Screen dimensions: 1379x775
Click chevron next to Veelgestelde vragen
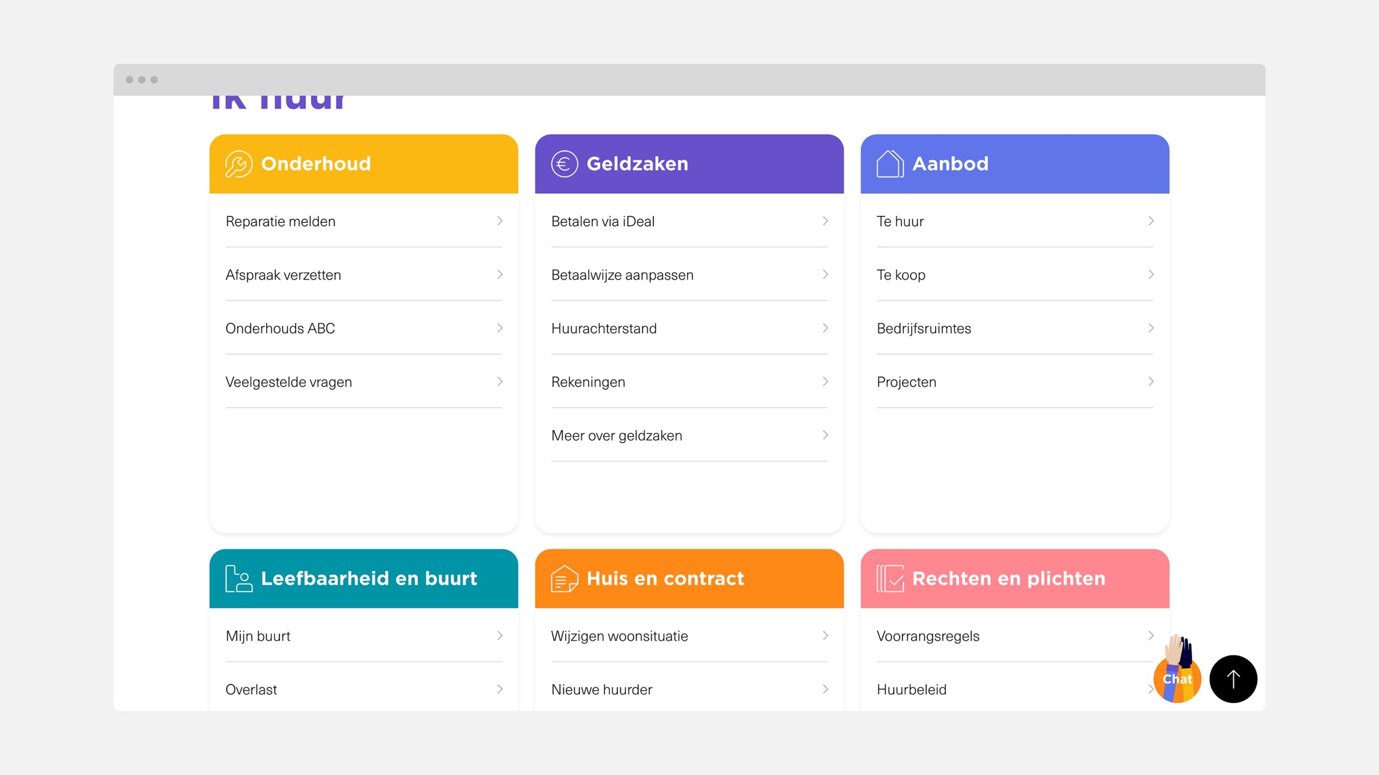(500, 382)
